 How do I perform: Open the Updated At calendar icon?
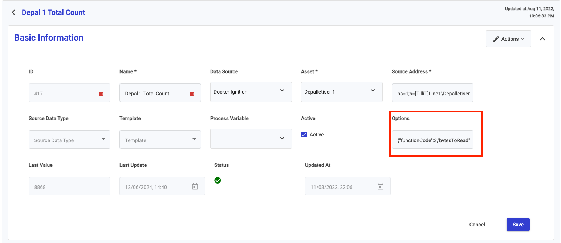381,186
